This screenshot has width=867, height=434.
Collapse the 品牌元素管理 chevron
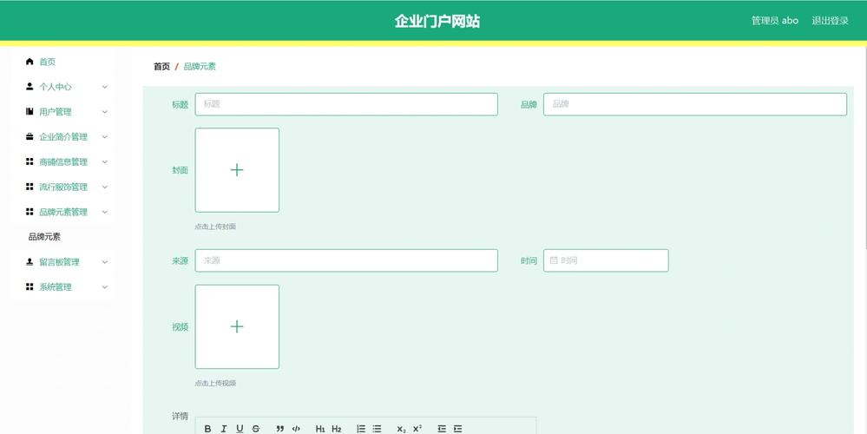pos(104,212)
